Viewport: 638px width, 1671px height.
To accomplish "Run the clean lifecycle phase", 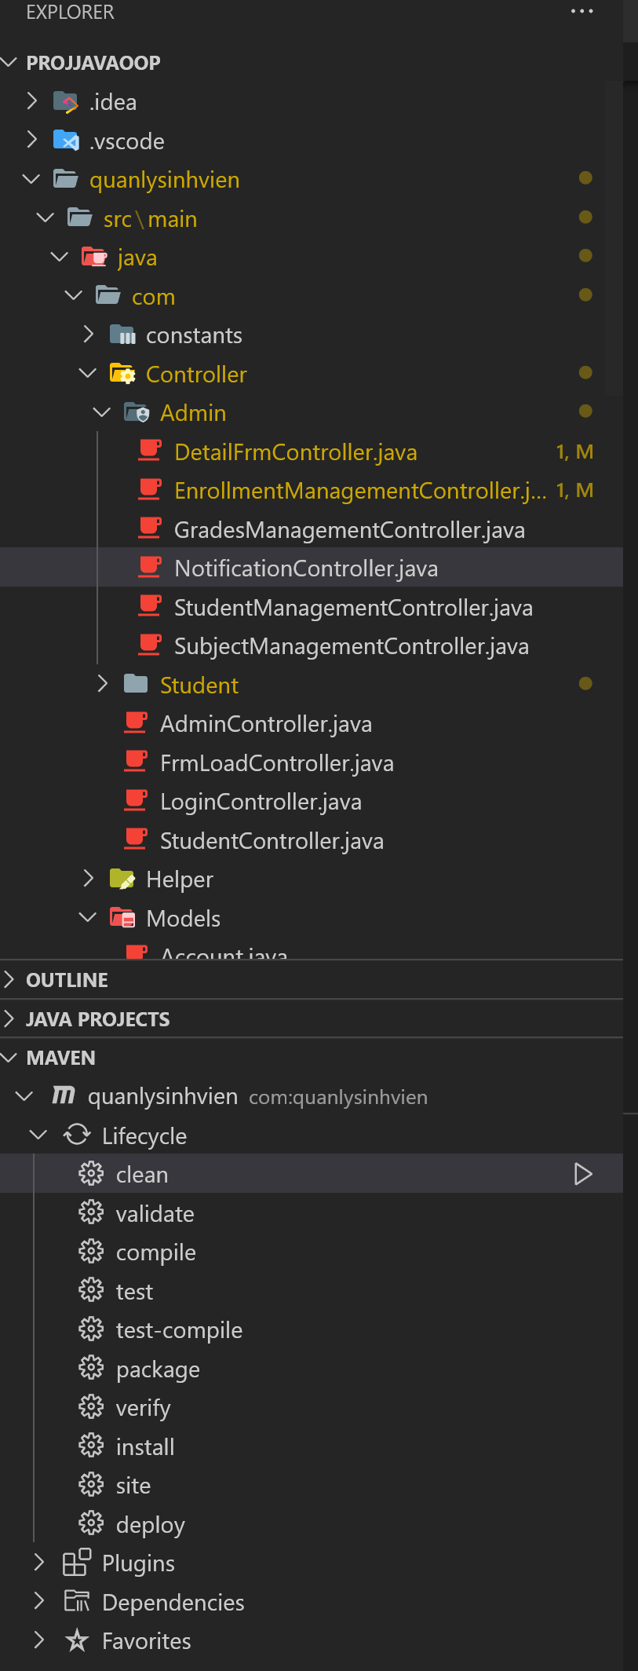I will tap(582, 1173).
